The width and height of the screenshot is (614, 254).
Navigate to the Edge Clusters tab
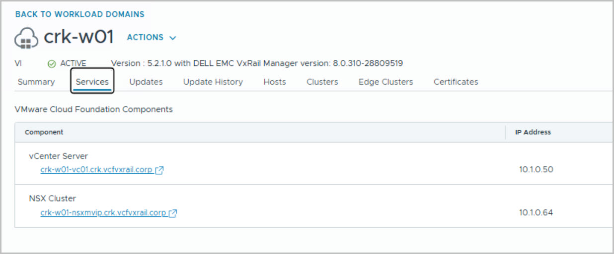[386, 82]
